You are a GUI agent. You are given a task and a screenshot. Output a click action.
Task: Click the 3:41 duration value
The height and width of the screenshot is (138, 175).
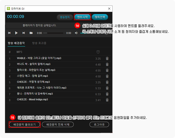98,100
